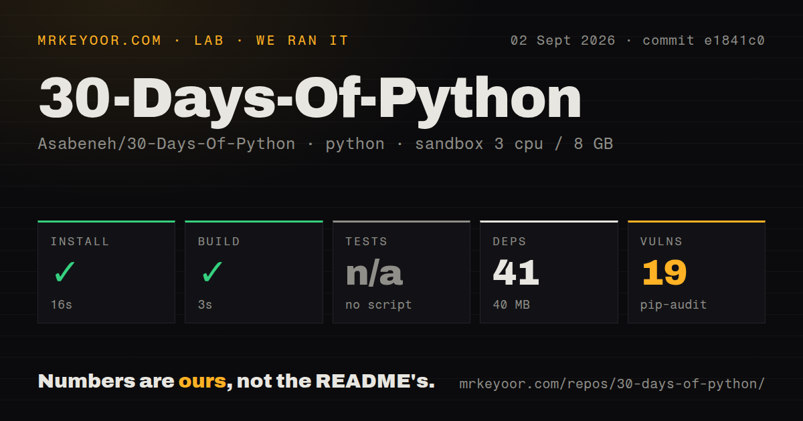The width and height of the screenshot is (803, 421).
Task: Click the subtitle starting 'Asabeneh/30-Days-Of-Python · python'
Action: click(x=325, y=144)
